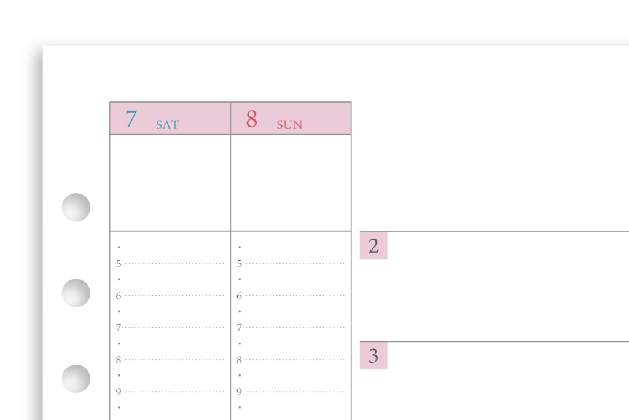Image resolution: width=629 pixels, height=420 pixels.
Task: Select the SAT label text
Action: pos(168,125)
